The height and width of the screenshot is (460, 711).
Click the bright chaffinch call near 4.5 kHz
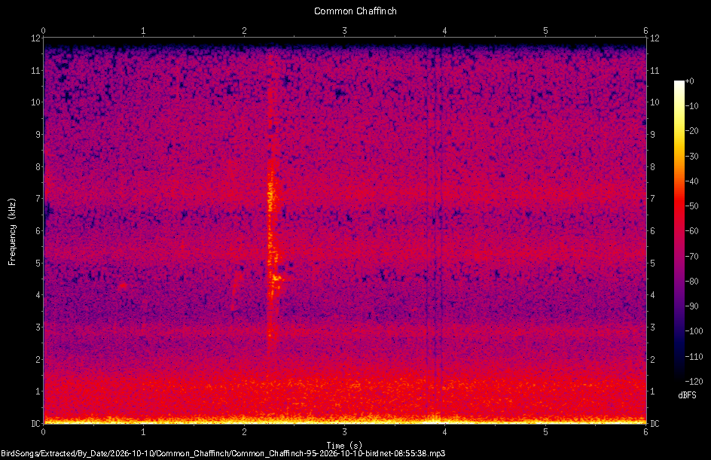tap(276, 278)
